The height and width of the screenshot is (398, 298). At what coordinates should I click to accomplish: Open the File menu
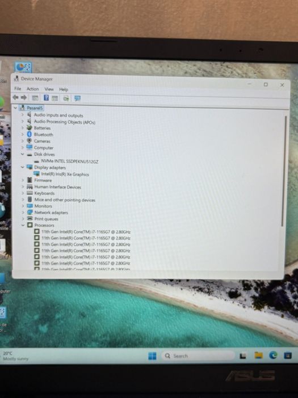(18, 89)
